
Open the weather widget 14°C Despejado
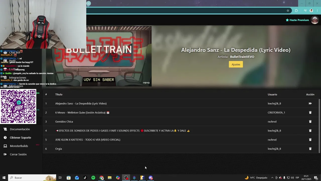point(256,178)
